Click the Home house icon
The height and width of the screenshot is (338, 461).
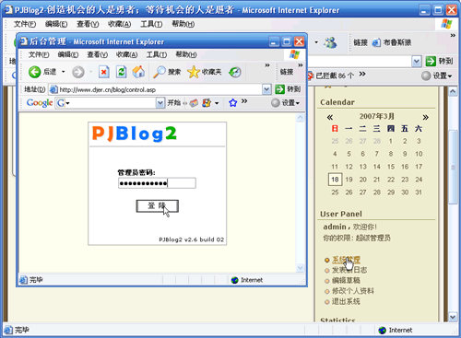coord(138,72)
